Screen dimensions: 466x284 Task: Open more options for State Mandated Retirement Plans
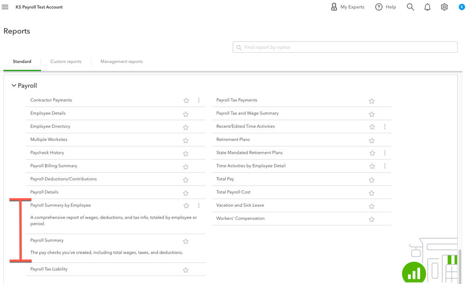coord(385,153)
